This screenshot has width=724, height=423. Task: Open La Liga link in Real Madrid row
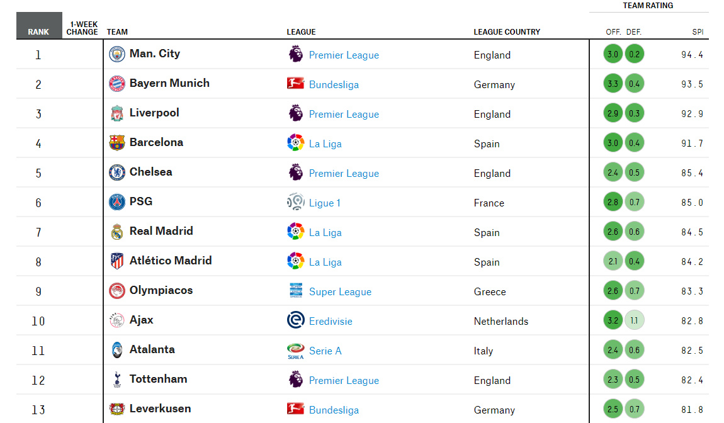pos(325,233)
